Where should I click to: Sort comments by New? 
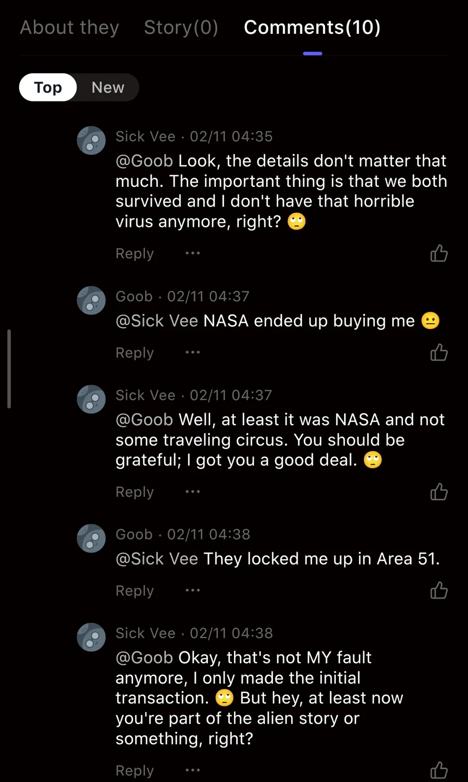click(x=108, y=87)
